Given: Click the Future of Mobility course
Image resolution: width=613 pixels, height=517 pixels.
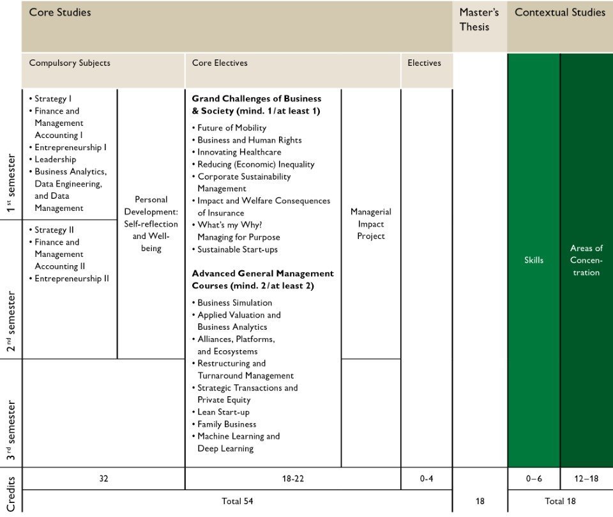Looking at the screenshot, I should (x=232, y=128).
